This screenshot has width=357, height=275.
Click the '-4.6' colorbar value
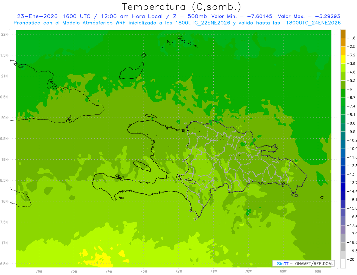point(352,72)
